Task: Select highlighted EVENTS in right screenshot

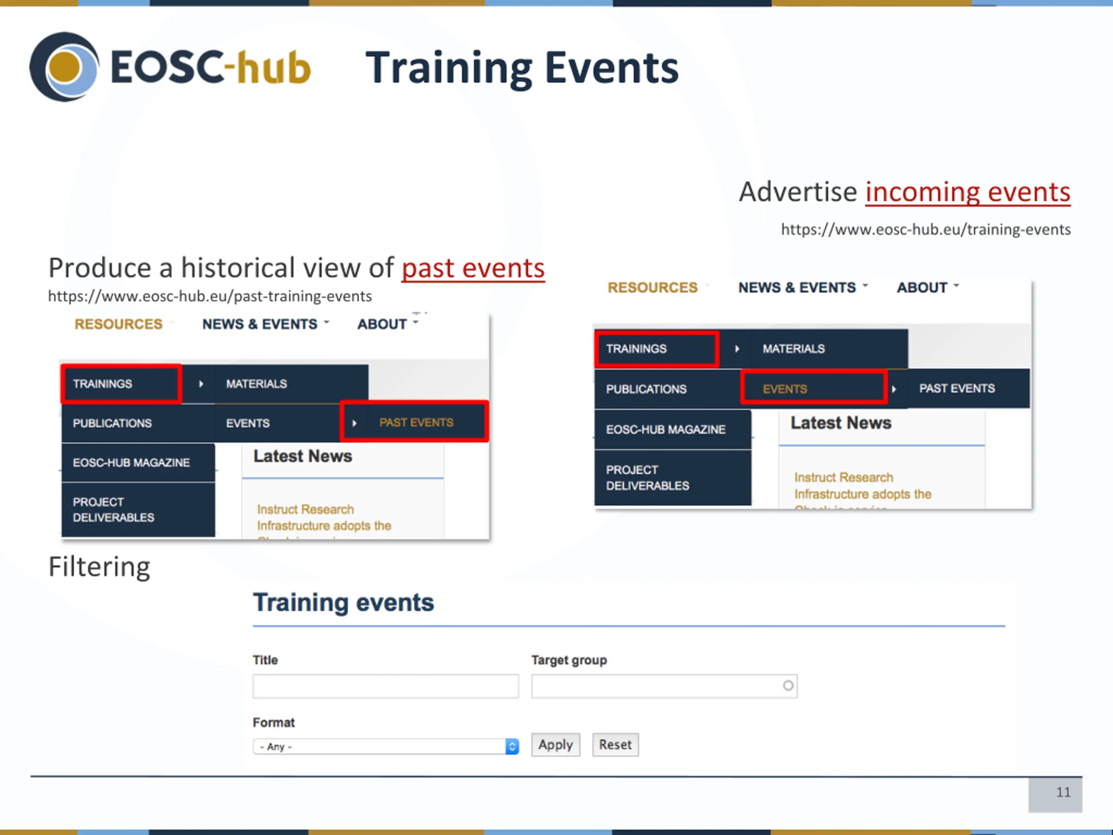Action: click(813, 387)
